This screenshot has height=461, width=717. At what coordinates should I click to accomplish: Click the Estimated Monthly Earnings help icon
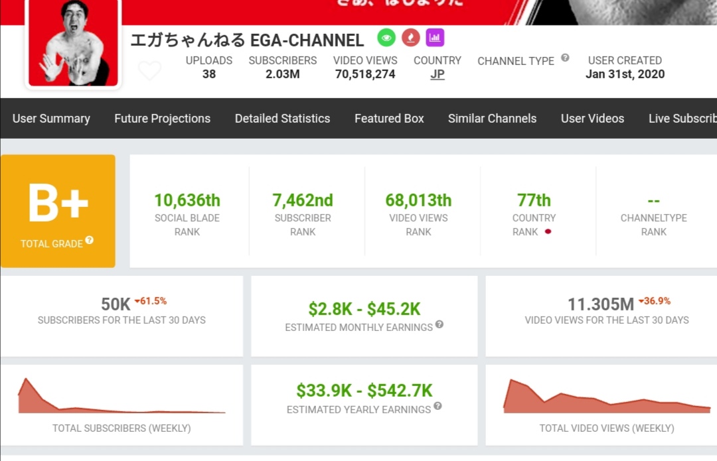[439, 324]
